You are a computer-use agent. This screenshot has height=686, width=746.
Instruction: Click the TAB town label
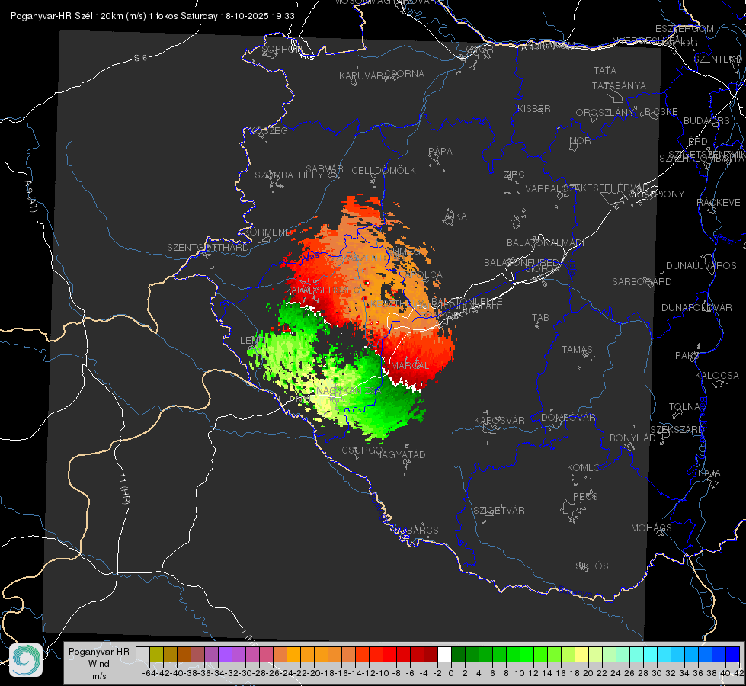pos(540,317)
